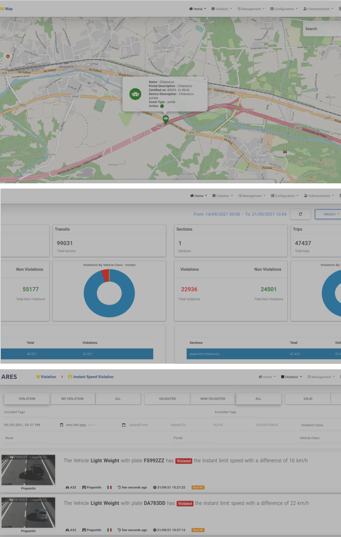The height and width of the screenshot is (537, 341).
Task: Click the Map title icon at top left
Action: point(2,9)
